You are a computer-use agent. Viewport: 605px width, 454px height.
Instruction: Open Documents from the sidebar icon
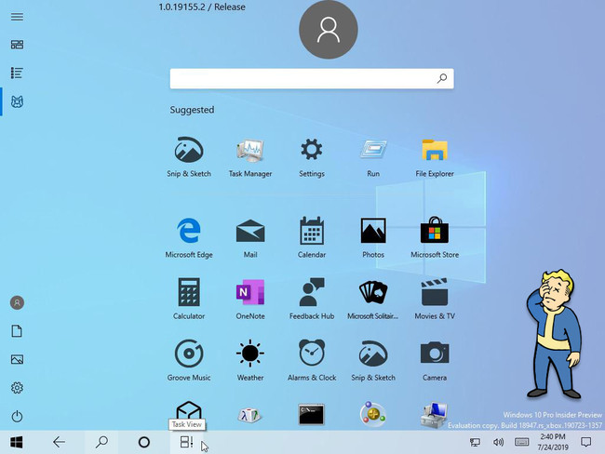tap(17, 331)
